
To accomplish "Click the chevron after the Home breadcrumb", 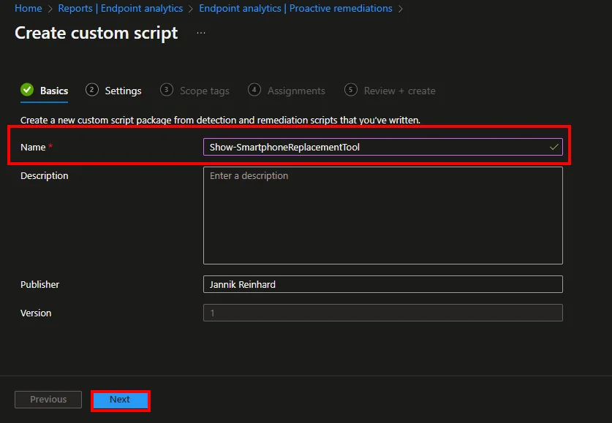I will click(50, 9).
